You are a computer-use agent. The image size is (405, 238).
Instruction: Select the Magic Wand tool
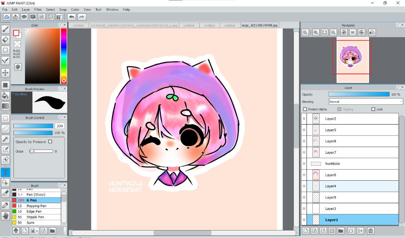point(6,139)
